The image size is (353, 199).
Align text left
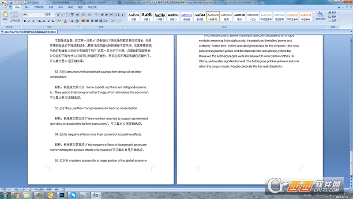coord(83,21)
